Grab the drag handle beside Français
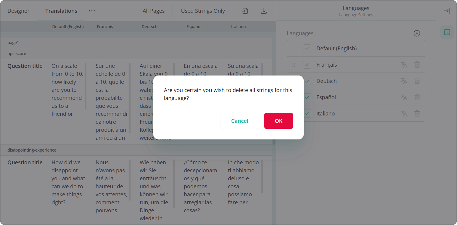Viewport: 457px width, 225px height. 294,65
